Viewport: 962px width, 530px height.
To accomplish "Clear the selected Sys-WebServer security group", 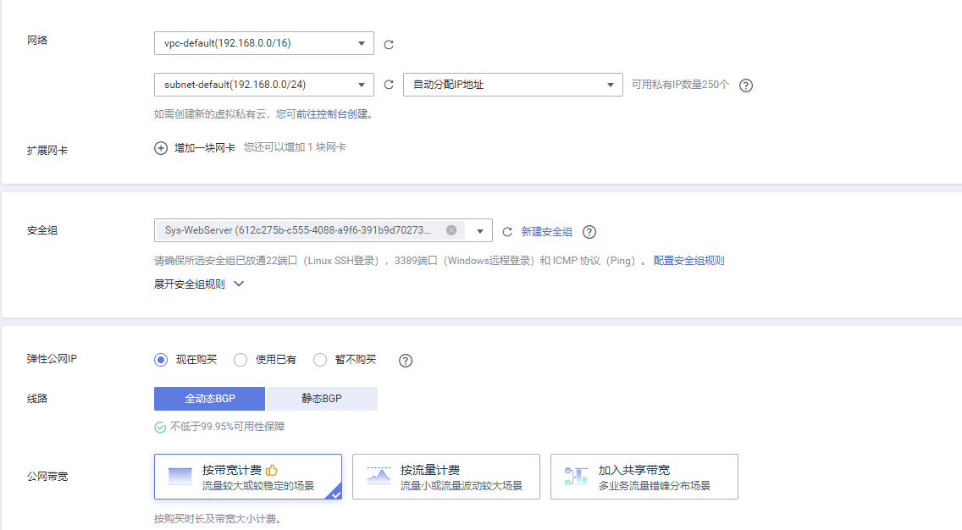I will pyautogui.click(x=451, y=230).
